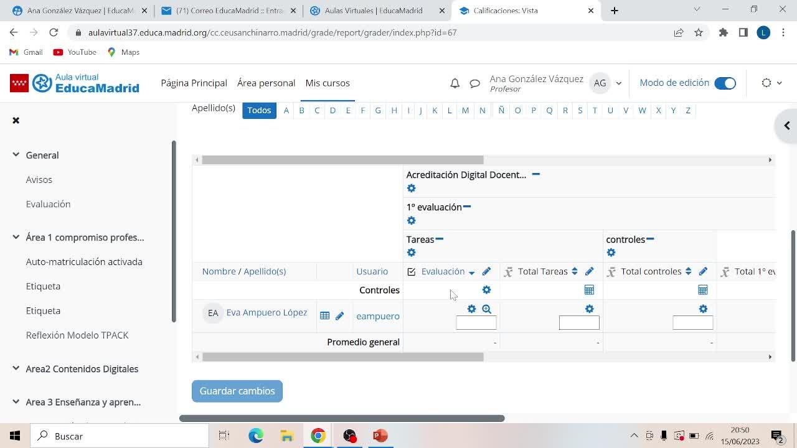The image size is (797, 448).
Task: Open calculator icon under Total controles
Action: [703, 290]
